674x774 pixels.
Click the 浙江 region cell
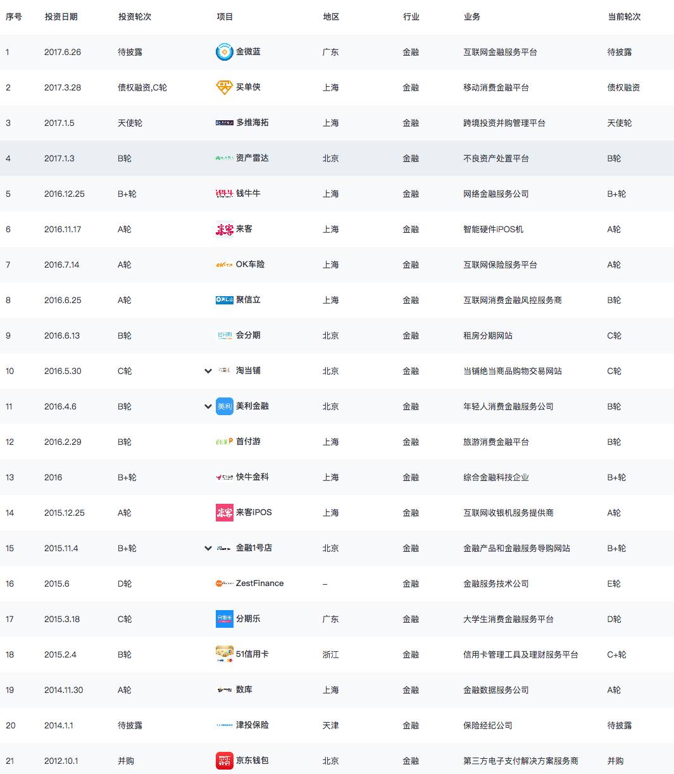point(331,654)
